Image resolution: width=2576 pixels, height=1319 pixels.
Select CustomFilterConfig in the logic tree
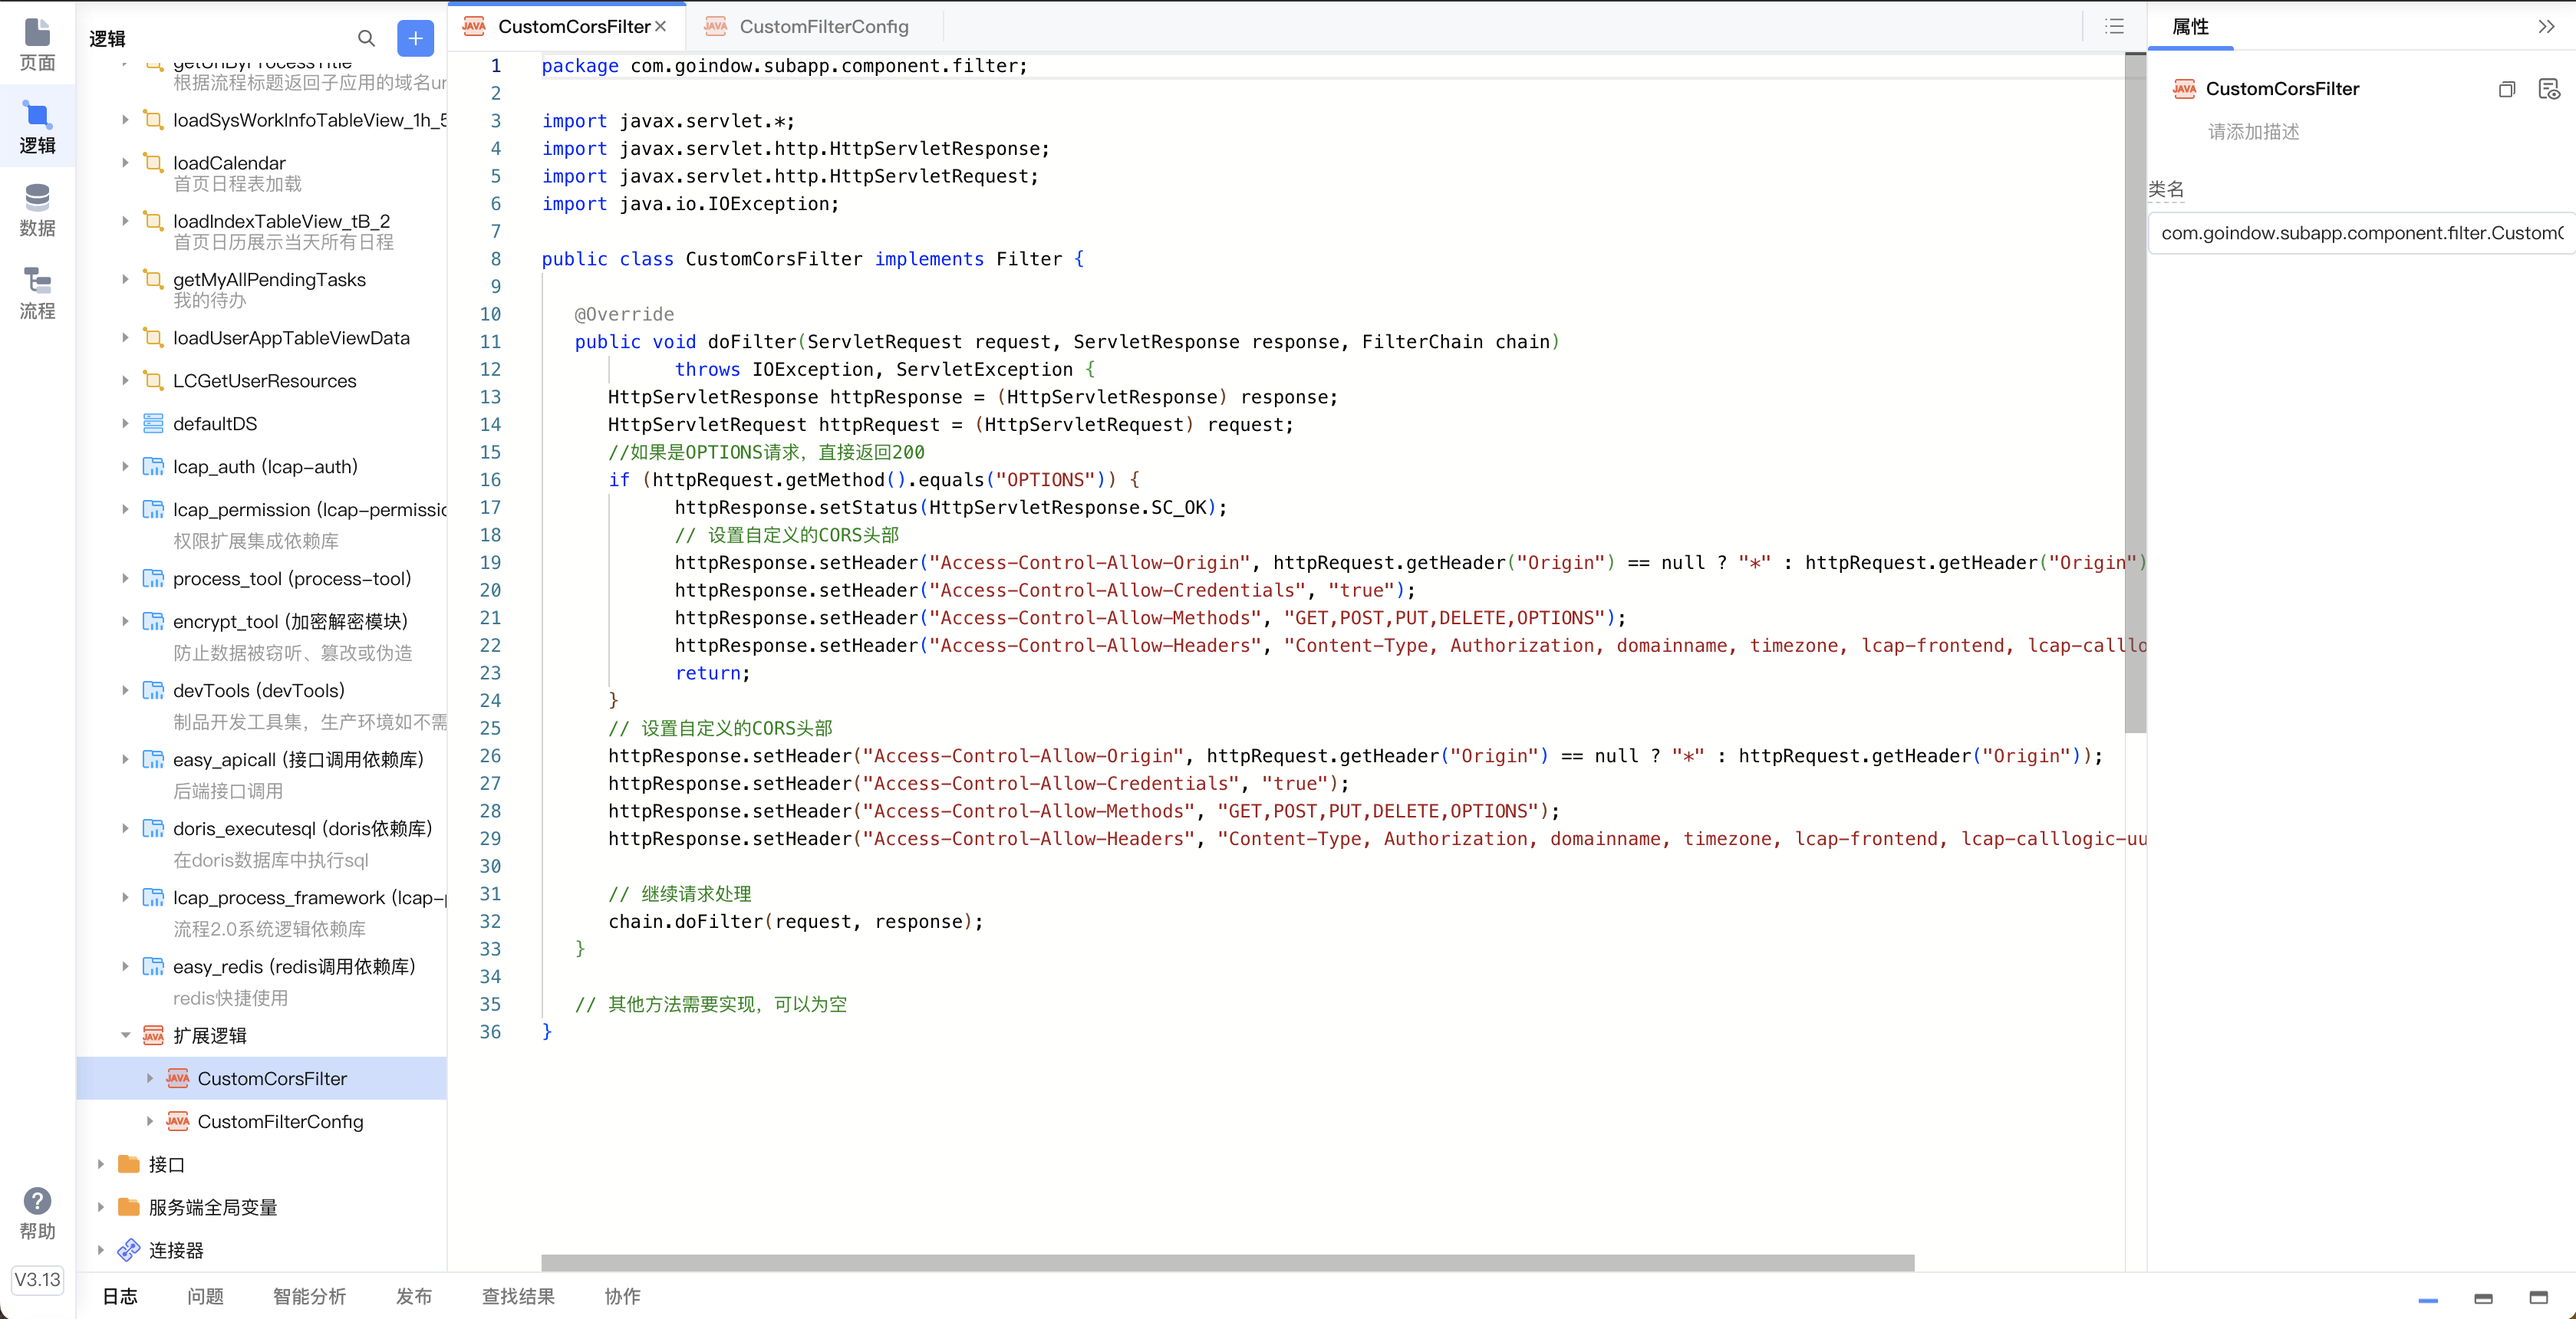coord(280,1121)
